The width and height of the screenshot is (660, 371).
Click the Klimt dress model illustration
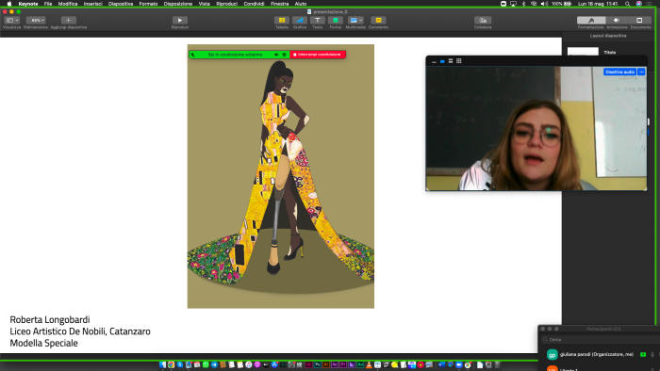click(x=281, y=176)
